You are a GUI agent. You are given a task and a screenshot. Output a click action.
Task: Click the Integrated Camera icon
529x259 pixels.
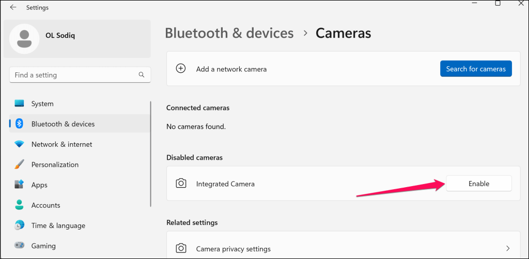point(181,184)
